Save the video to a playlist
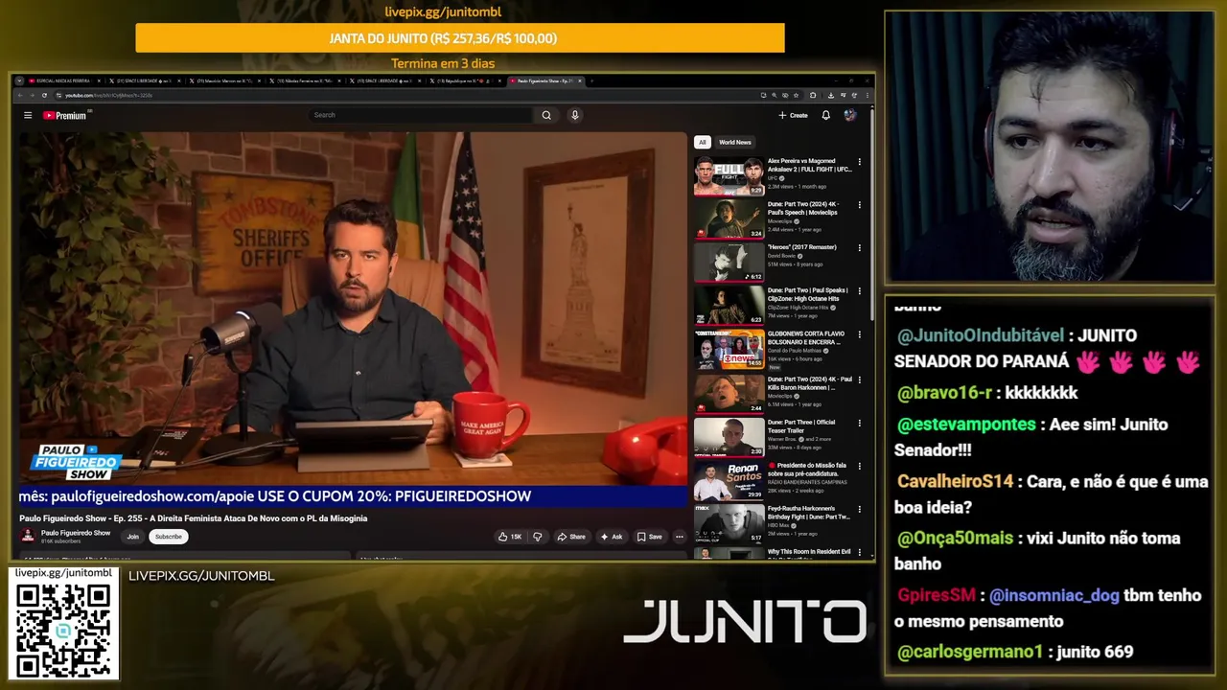This screenshot has width=1227, height=690. [650, 537]
